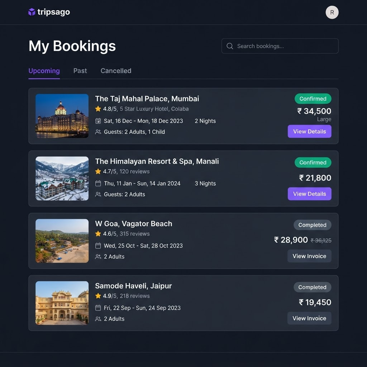Open the W Goa beach photo
This screenshot has width=367, height=367.
(x=62, y=241)
